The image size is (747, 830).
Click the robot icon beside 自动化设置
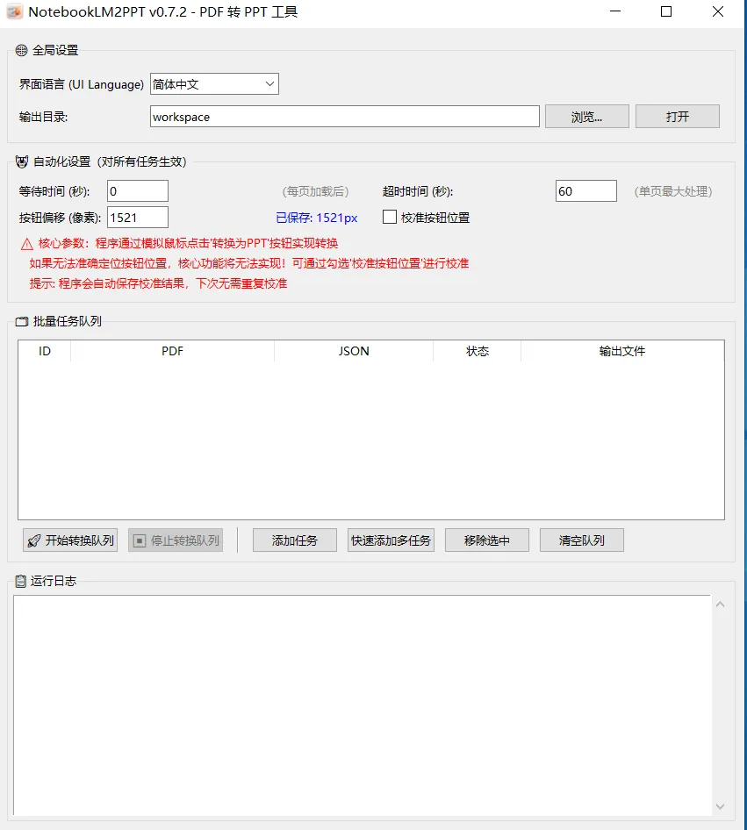(x=22, y=162)
